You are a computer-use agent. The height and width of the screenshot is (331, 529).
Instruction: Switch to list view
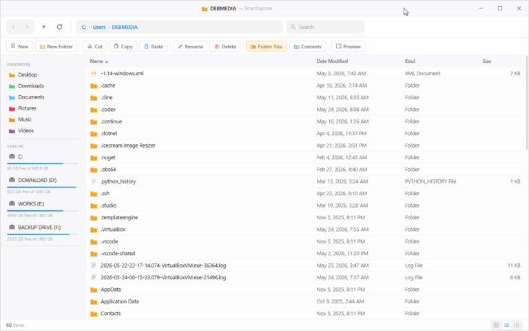(x=506, y=325)
